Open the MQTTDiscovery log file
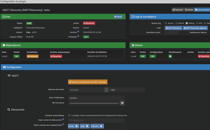Image resolution: width=210 pixels, height=130 pixels. coord(173,28)
